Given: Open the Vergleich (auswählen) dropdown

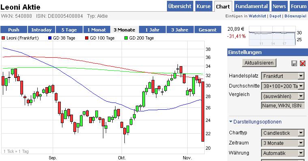Looking at the screenshot, I should coord(283,96).
